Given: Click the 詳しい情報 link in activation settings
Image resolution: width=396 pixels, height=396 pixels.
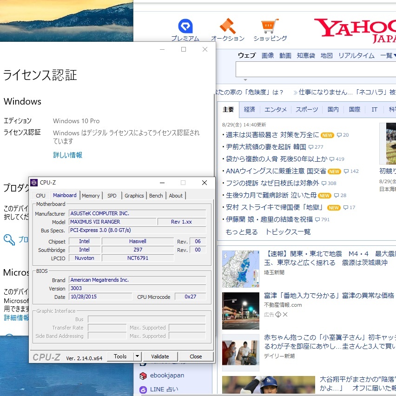Looking at the screenshot, I should 67,155.
